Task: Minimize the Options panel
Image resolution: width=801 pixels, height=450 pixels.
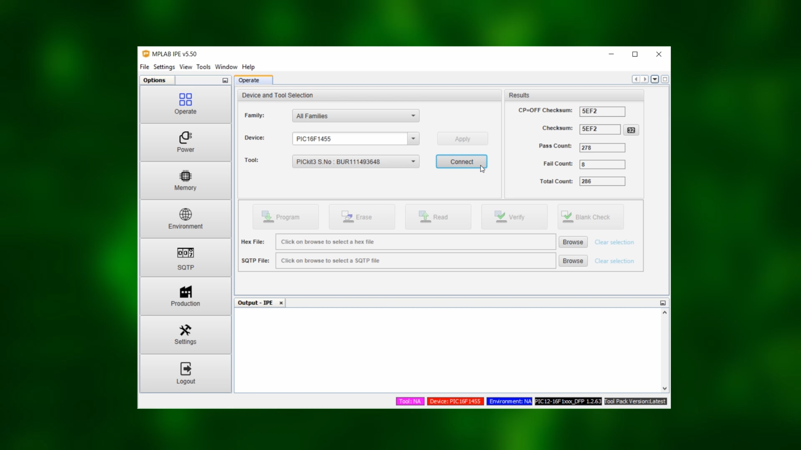Action: pos(225,80)
